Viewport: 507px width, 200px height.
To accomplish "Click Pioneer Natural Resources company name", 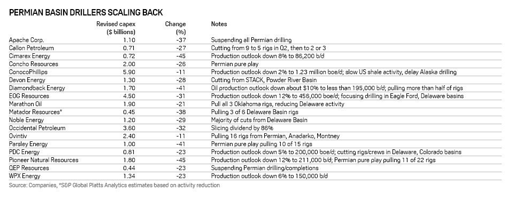I will (x=44, y=159).
